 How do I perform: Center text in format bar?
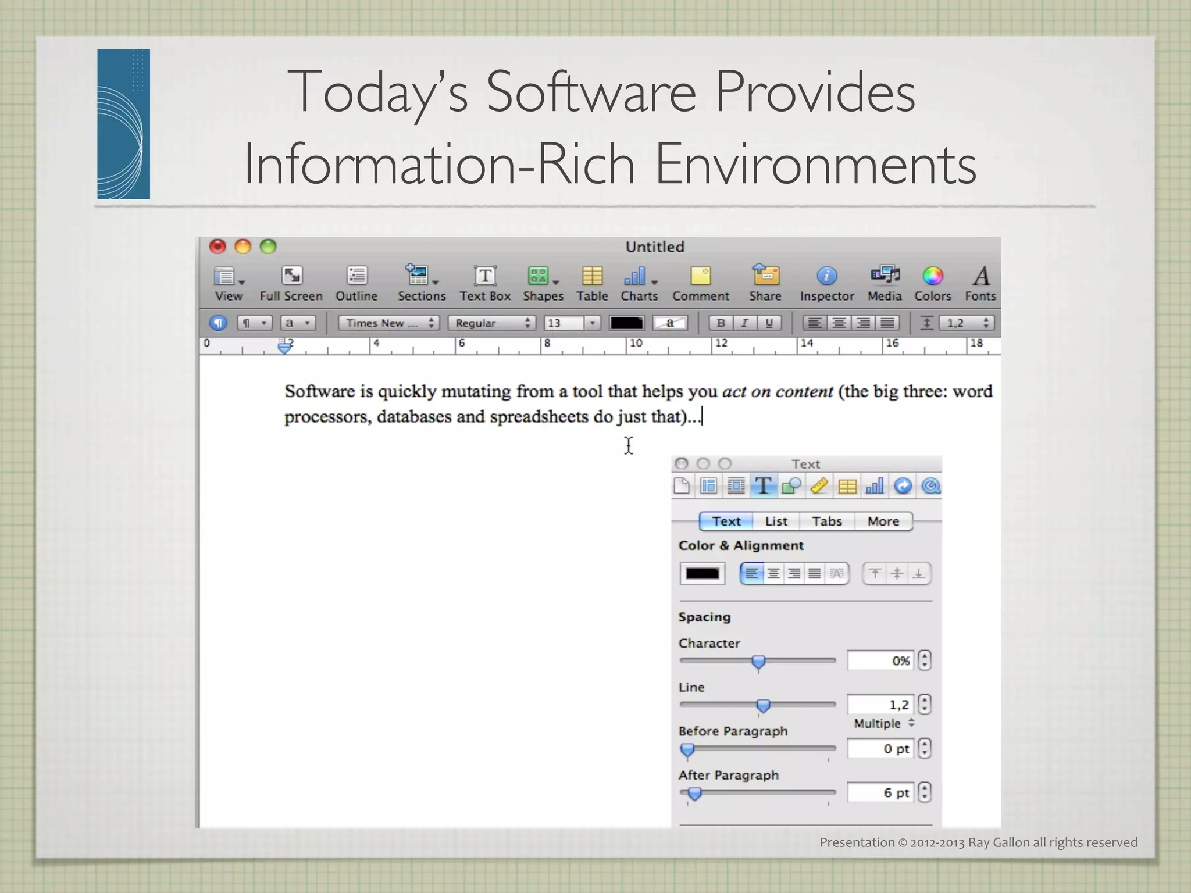(x=839, y=323)
